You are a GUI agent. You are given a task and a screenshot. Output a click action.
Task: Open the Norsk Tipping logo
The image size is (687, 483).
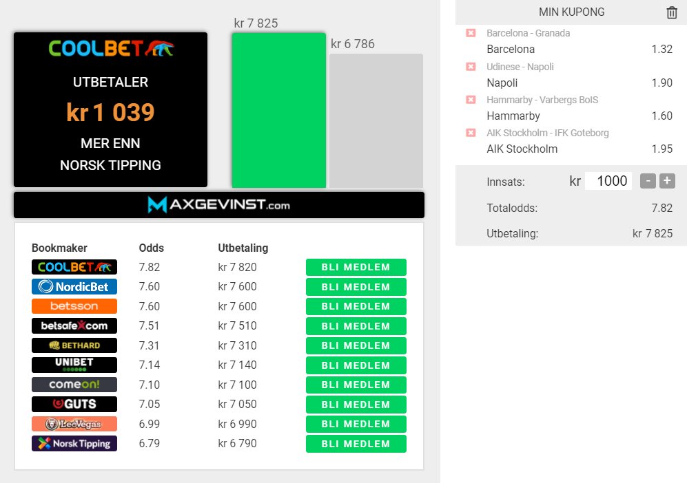click(x=74, y=443)
